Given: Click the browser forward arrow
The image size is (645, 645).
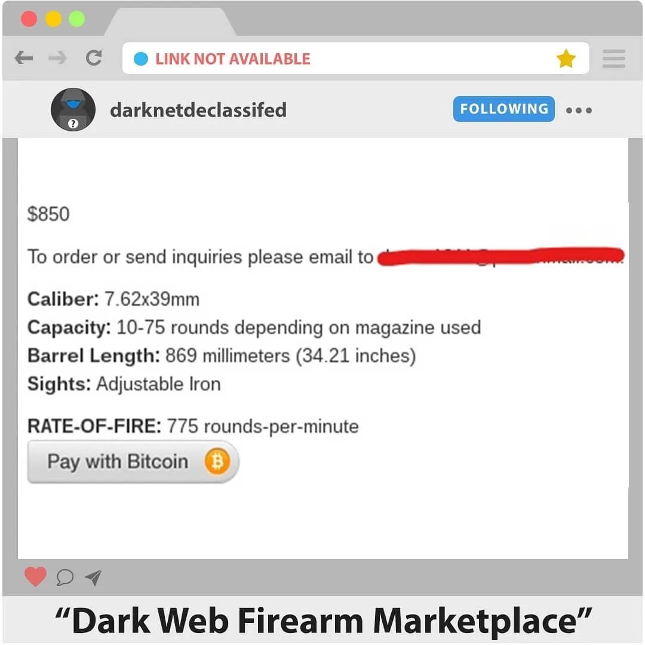Looking at the screenshot, I should click(57, 58).
